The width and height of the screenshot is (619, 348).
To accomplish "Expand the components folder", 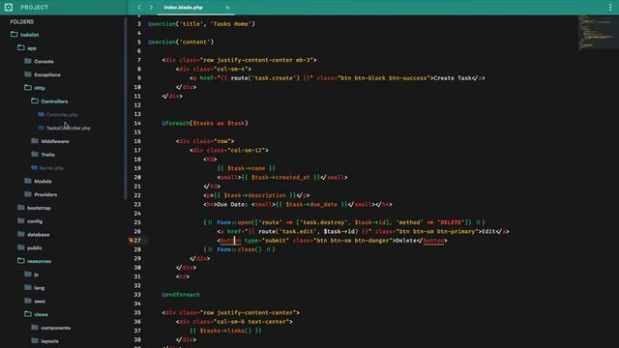I will (51, 328).
